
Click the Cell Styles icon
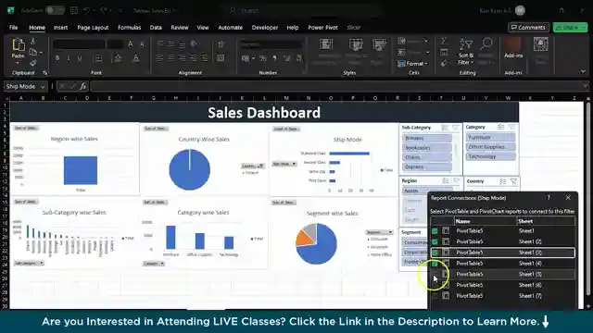click(x=379, y=44)
